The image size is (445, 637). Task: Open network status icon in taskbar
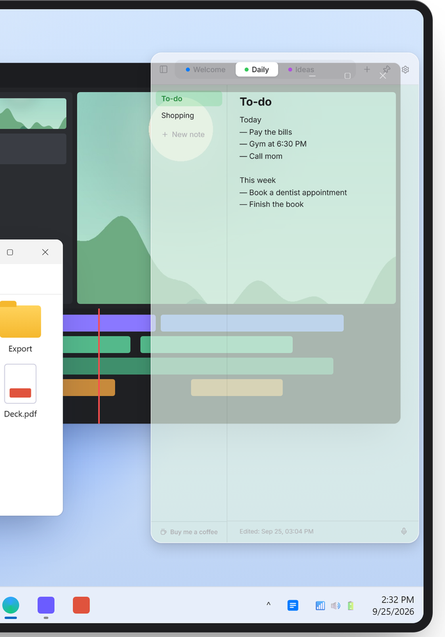[320, 606]
